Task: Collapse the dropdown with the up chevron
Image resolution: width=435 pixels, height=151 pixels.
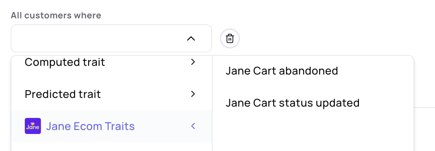Action: click(x=191, y=38)
